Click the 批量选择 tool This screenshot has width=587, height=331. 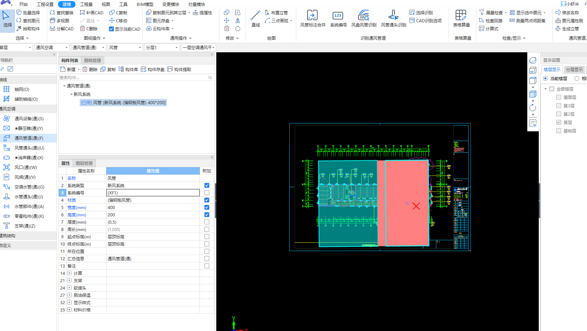pyautogui.click(x=28, y=13)
